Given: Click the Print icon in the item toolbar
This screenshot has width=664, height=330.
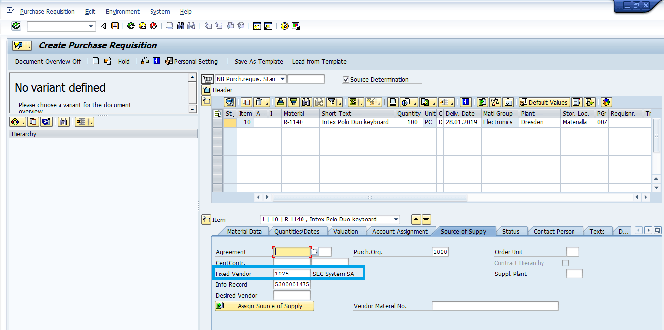Looking at the screenshot, I should [393, 102].
